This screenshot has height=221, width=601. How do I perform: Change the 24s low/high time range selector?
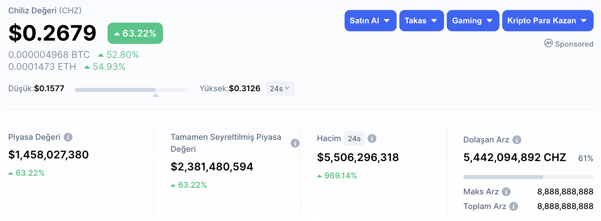click(x=280, y=89)
